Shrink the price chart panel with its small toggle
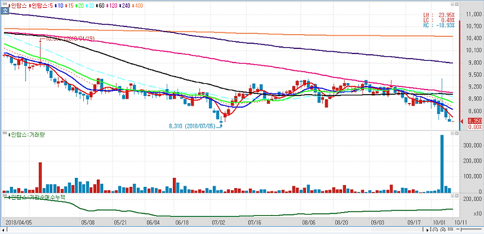The width and height of the screenshot is (484, 234). (452, 5)
